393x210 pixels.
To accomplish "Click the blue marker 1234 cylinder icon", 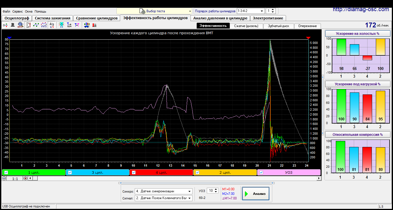I will tap(69, 25).
